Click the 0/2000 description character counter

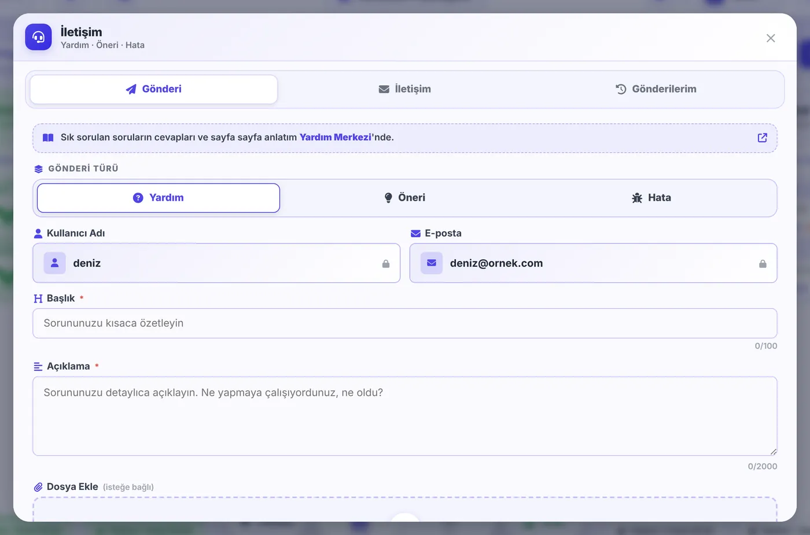(763, 466)
